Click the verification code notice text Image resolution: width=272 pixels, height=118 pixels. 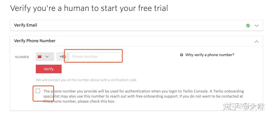coord(86,80)
